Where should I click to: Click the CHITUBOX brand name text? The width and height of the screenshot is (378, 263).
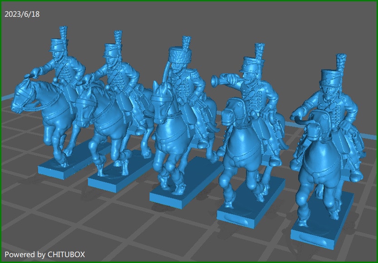[x=66, y=254]
